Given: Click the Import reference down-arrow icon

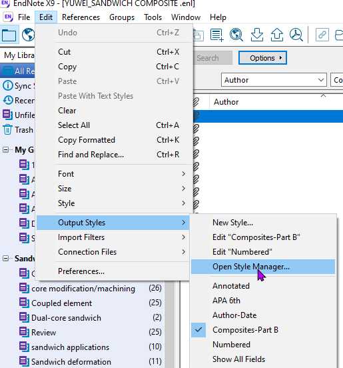Looking at the screenshot, I should point(256,35).
